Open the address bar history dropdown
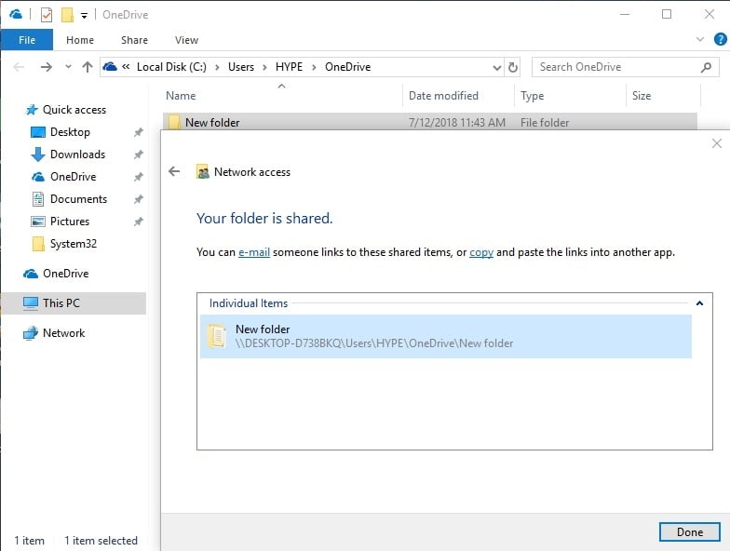This screenshot has width=730, height=551. tap(496, 67)
